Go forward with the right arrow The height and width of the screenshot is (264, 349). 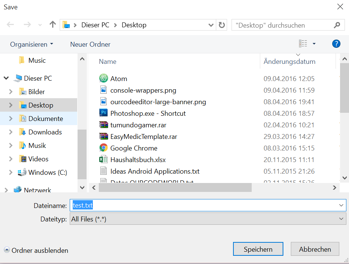27,25
